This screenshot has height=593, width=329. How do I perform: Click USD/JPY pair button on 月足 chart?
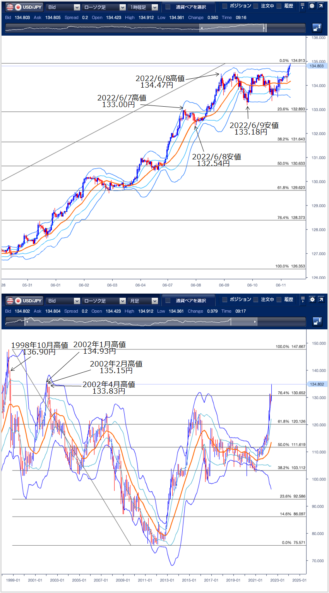(24, 301)
